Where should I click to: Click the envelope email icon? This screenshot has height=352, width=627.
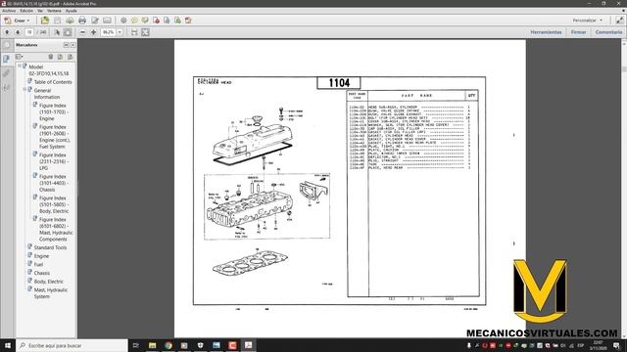coord(107,21)
